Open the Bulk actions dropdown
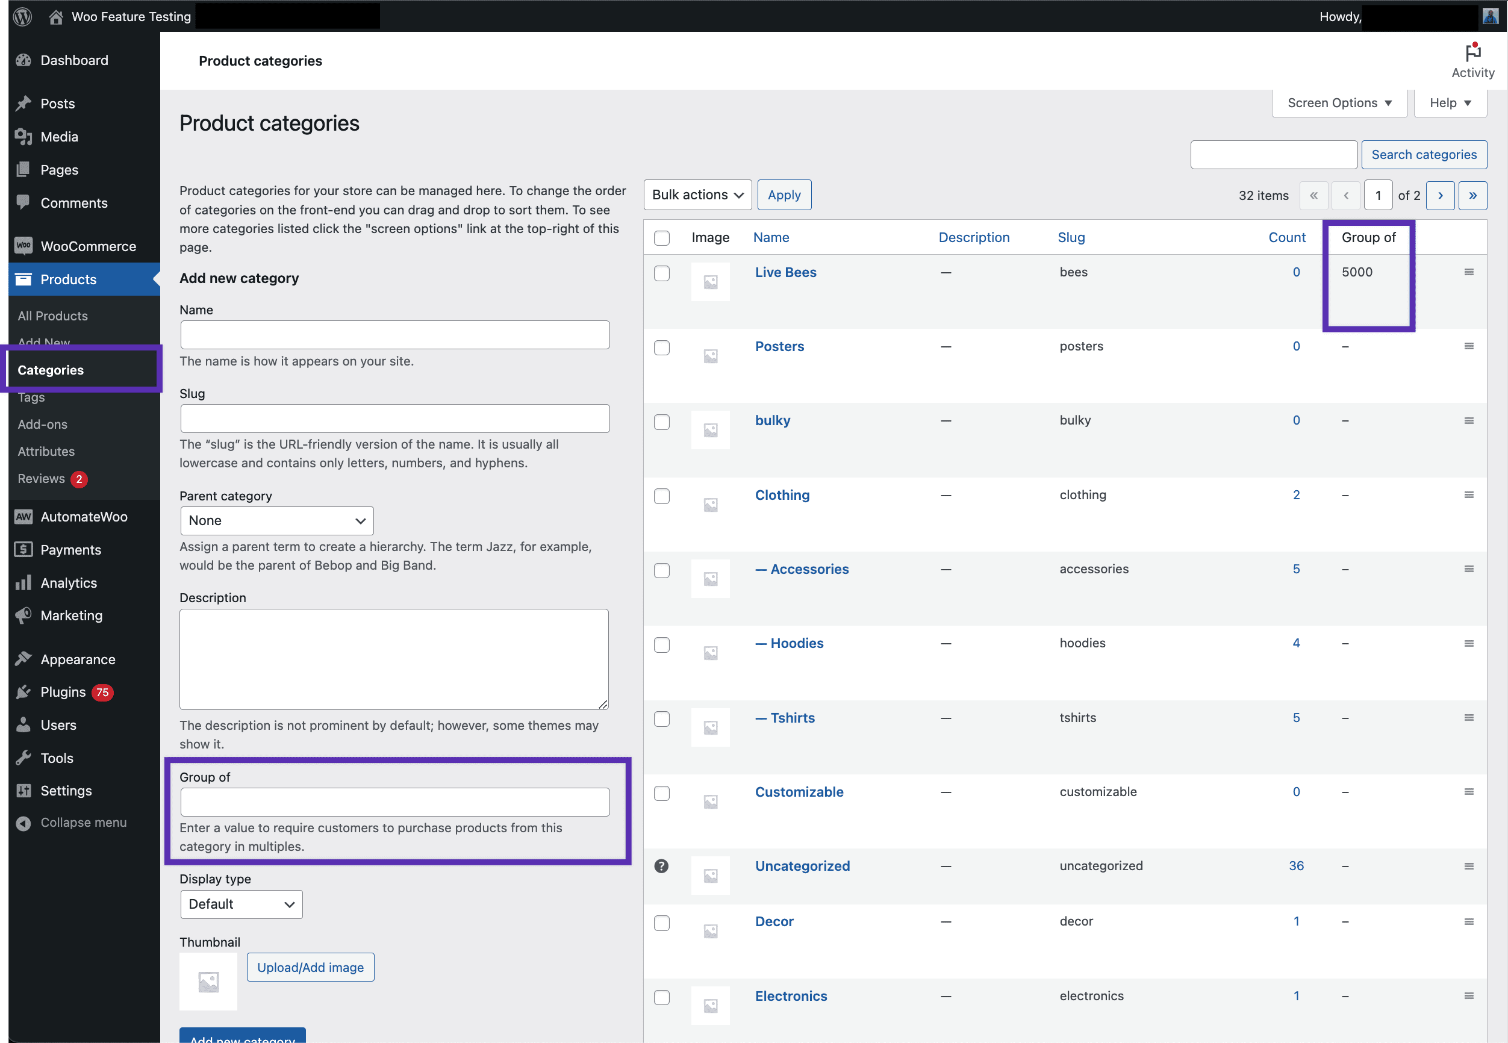1508x1043 pixels. (x=697, y=195)
